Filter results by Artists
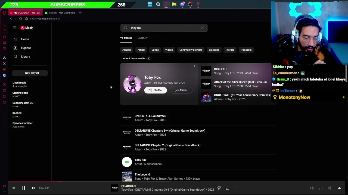The height and width of the screenshot is (195, 348). [x=141, y=50]
